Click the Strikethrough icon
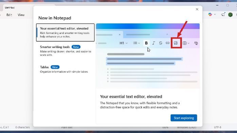Image resolution: width=237 pixels, height=133 pixels. point(161,43)
